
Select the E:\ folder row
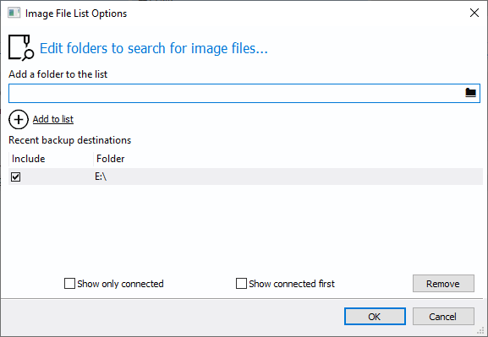pos(245,177)
